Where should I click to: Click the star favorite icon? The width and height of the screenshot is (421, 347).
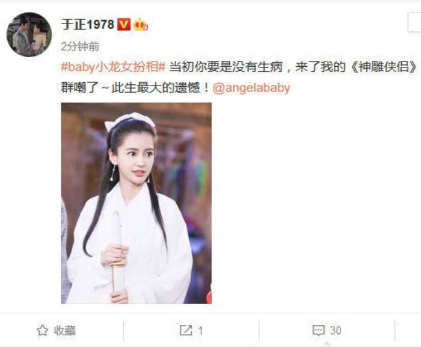pyautogui.click(x=42, y=330)
